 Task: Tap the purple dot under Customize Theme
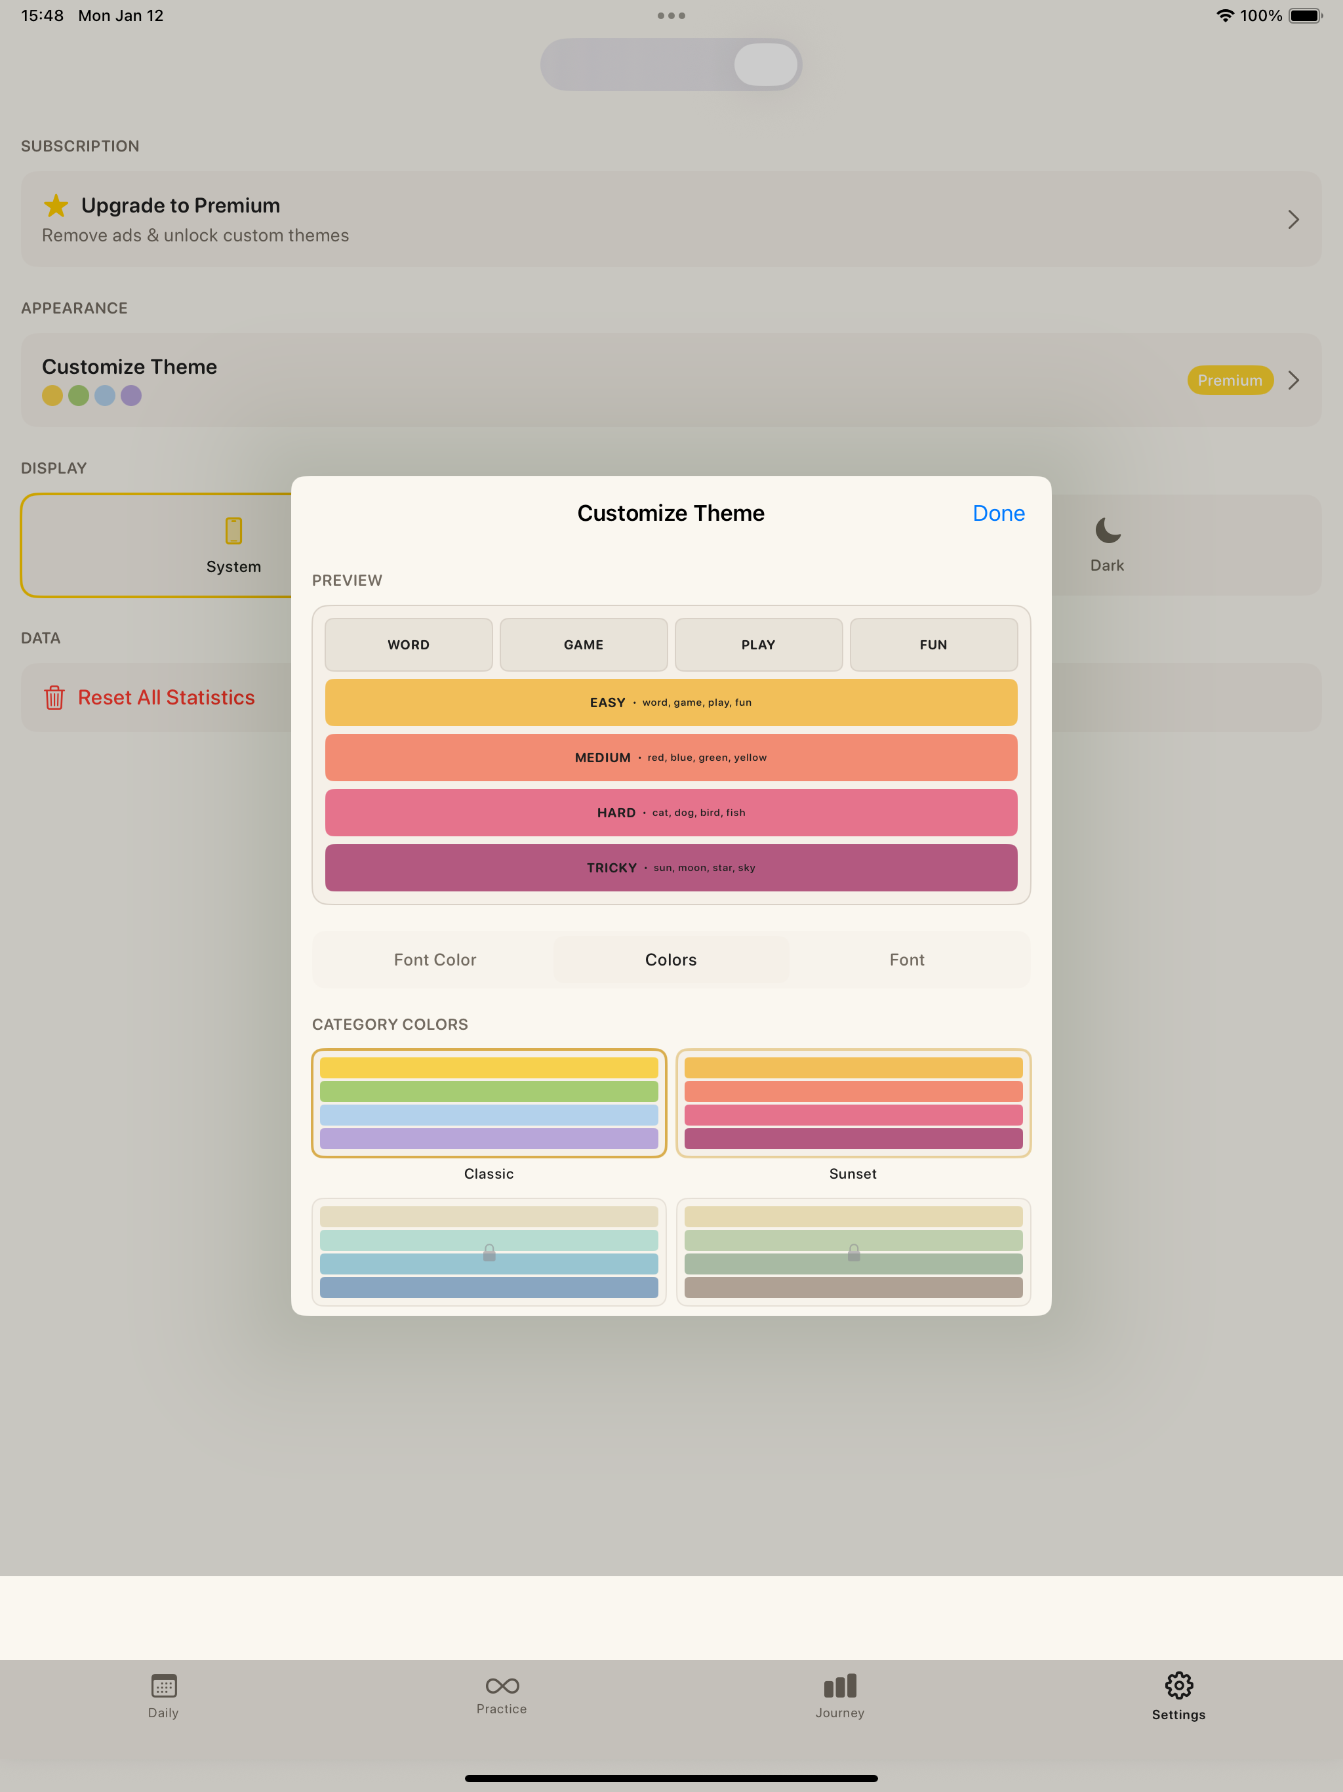point(131,396)
